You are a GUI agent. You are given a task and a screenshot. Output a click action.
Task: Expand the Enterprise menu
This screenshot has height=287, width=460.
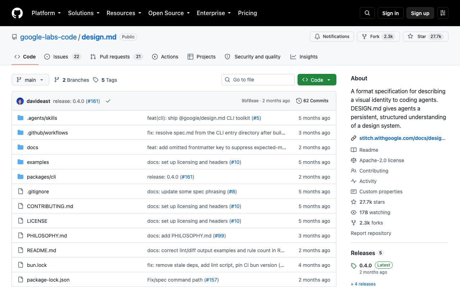coord(214,13)
